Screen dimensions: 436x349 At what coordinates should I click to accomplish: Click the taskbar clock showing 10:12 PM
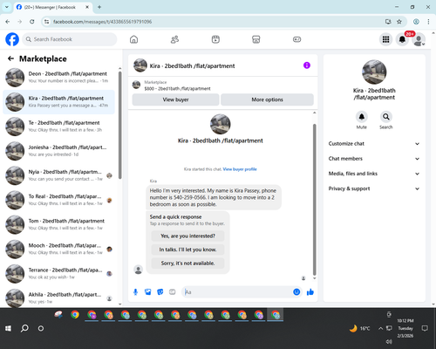(x=405, y=328)
